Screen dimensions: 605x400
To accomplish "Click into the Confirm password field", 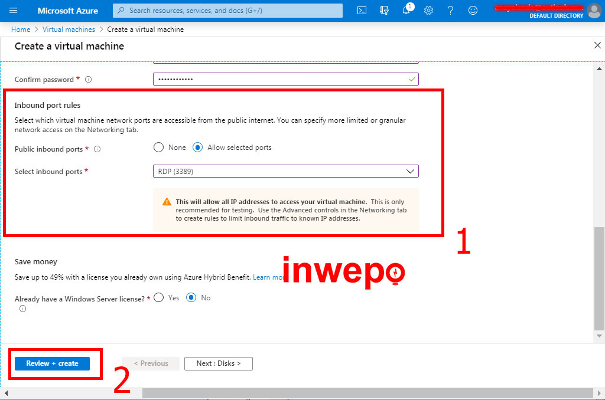I will [x=286, y=79].
